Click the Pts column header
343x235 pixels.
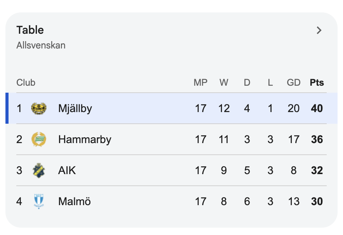[317, 83]
